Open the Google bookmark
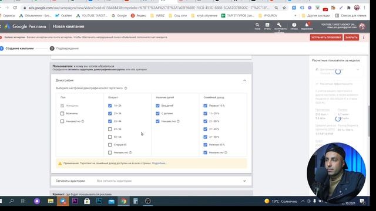 pos(119,16)
